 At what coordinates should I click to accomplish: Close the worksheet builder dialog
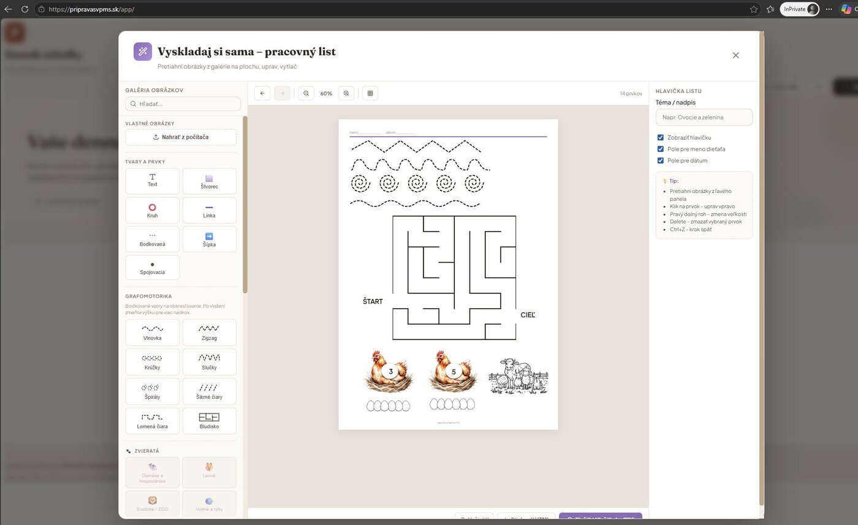click(736, 55)
